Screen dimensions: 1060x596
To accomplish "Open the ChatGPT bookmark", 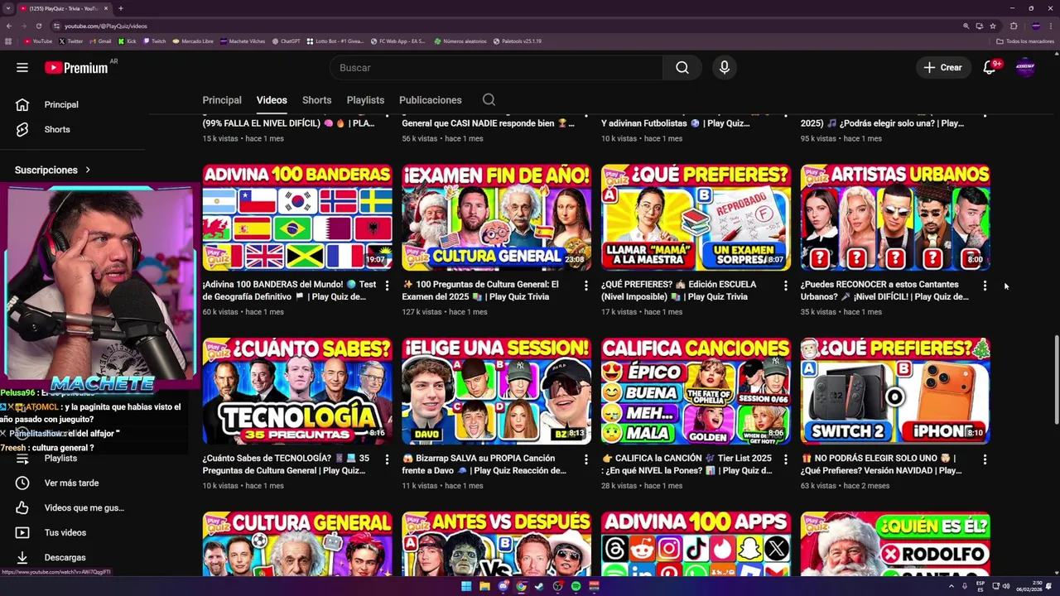I will (x=286, y=41).
